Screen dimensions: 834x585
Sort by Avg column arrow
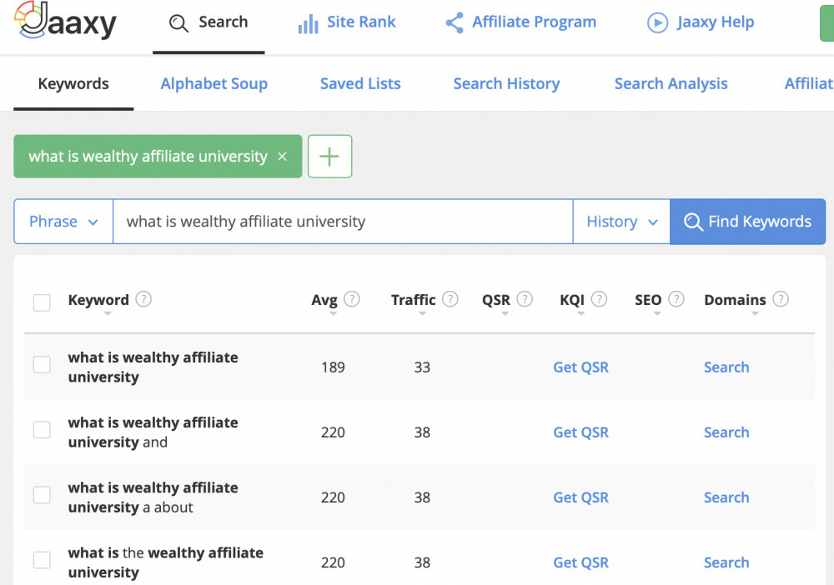click(x=333, y=313)
